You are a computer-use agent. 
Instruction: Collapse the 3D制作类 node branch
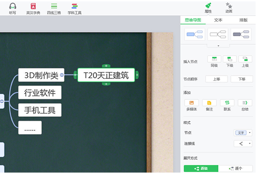pos(62,75)
